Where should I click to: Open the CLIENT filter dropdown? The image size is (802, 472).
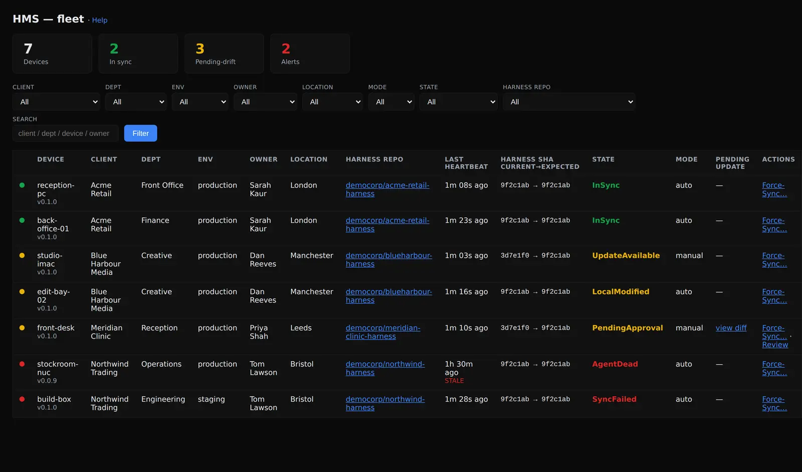[x=57, y=102]
